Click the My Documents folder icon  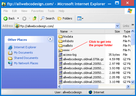click(10, 53)
